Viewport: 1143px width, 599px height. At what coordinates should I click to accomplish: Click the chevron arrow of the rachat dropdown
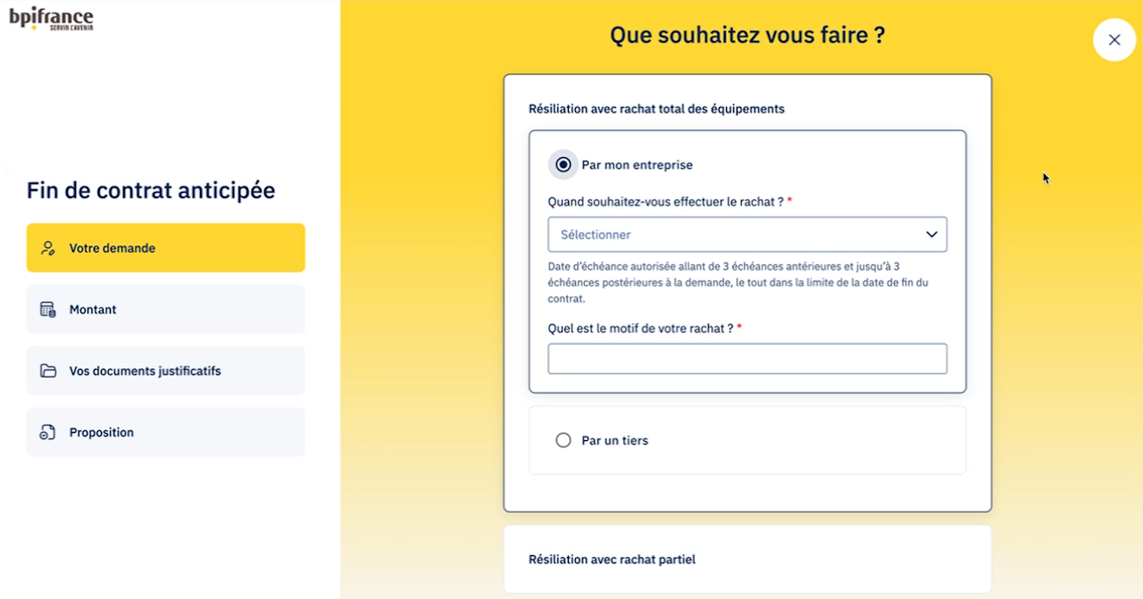pos(931,235)
